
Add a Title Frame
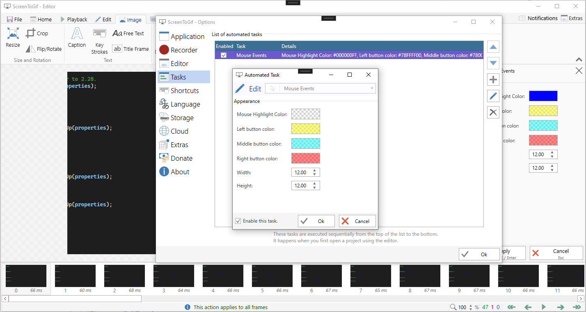coord(130,49)
